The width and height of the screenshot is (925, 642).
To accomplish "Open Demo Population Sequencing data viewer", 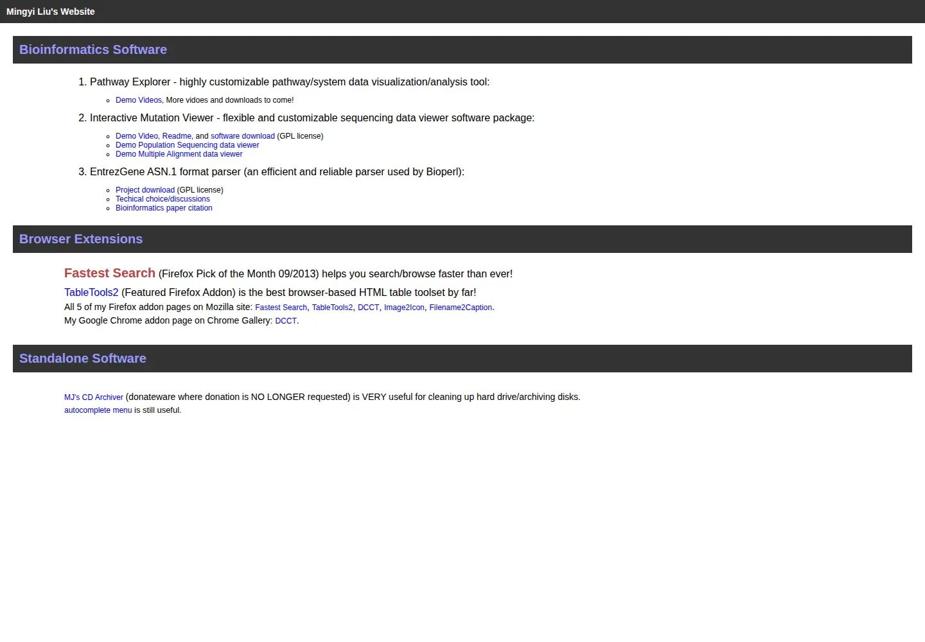I will click(187, 145).
